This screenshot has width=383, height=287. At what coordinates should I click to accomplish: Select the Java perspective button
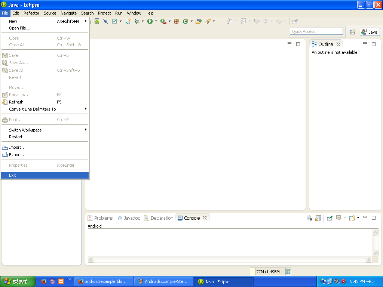(x=370, y=32)
